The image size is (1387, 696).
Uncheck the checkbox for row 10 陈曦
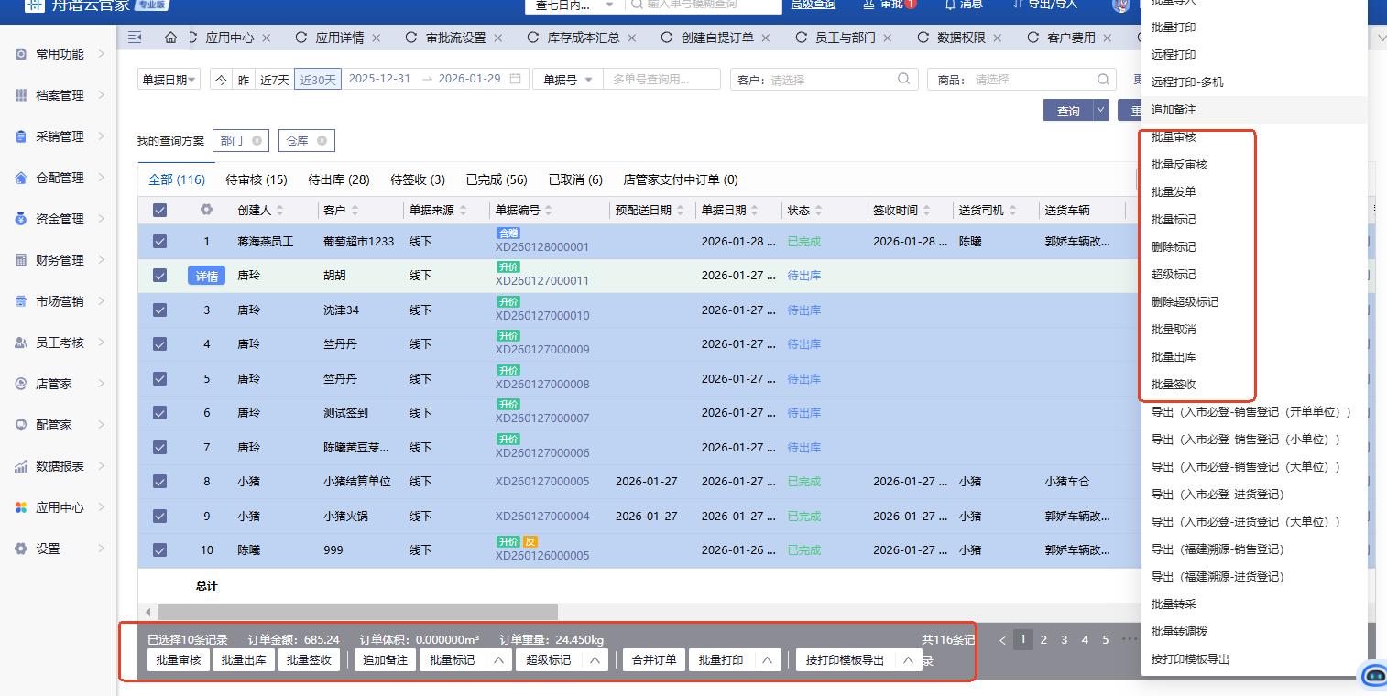click(x=160, y=550)
